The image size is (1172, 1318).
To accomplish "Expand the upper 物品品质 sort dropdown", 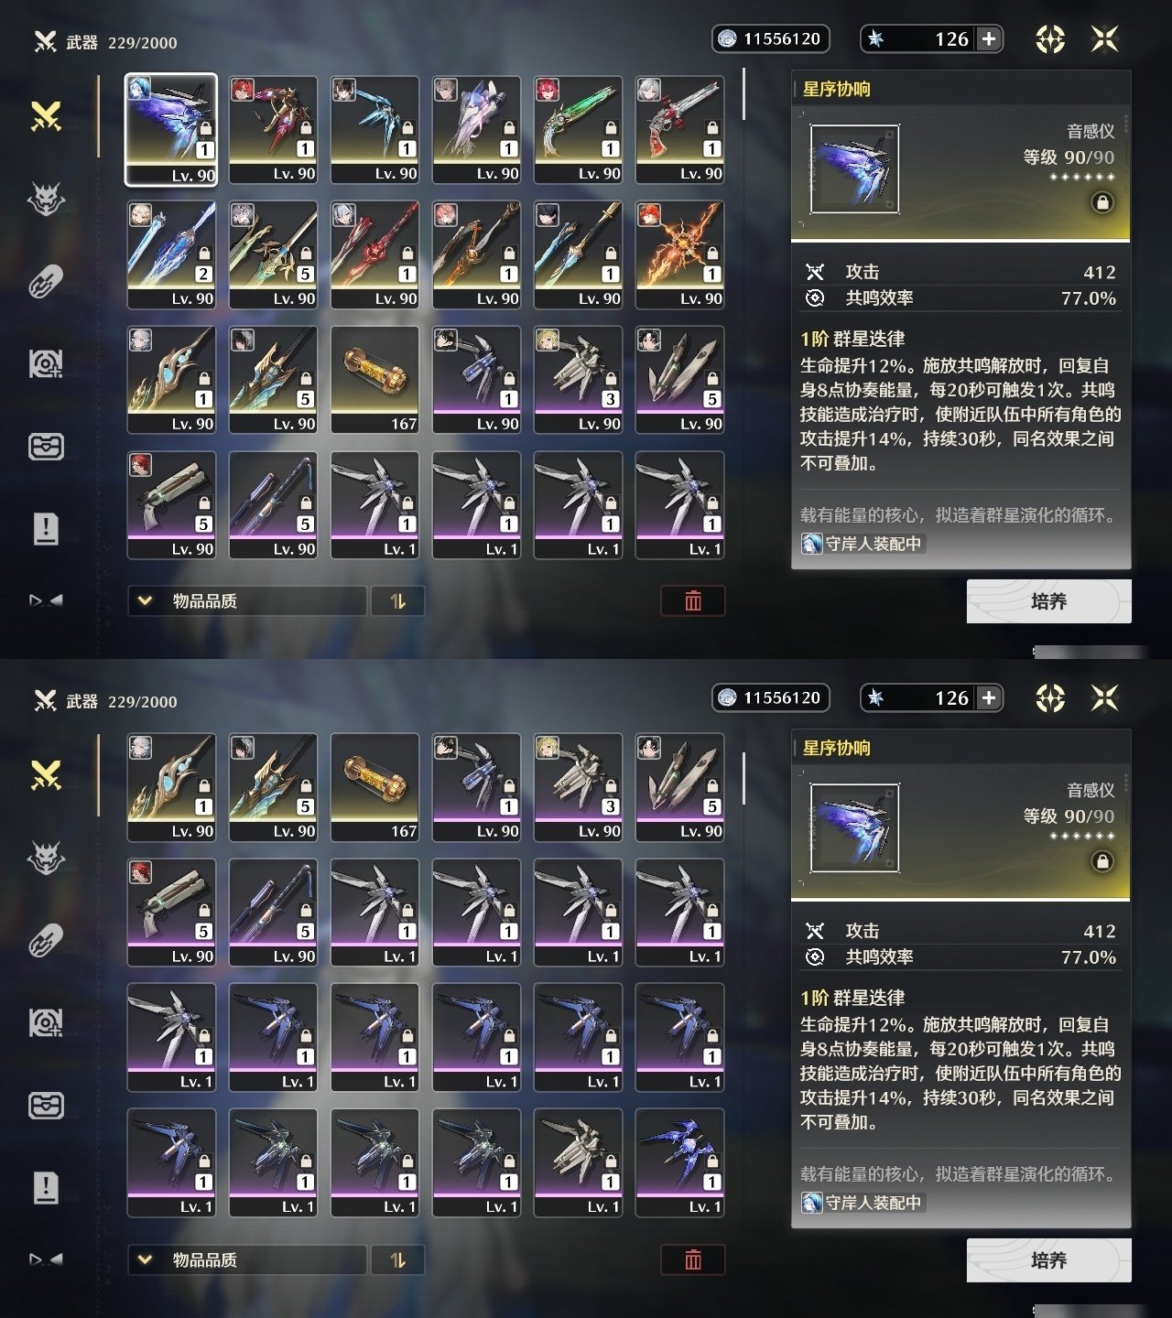I will click(247, 601).
